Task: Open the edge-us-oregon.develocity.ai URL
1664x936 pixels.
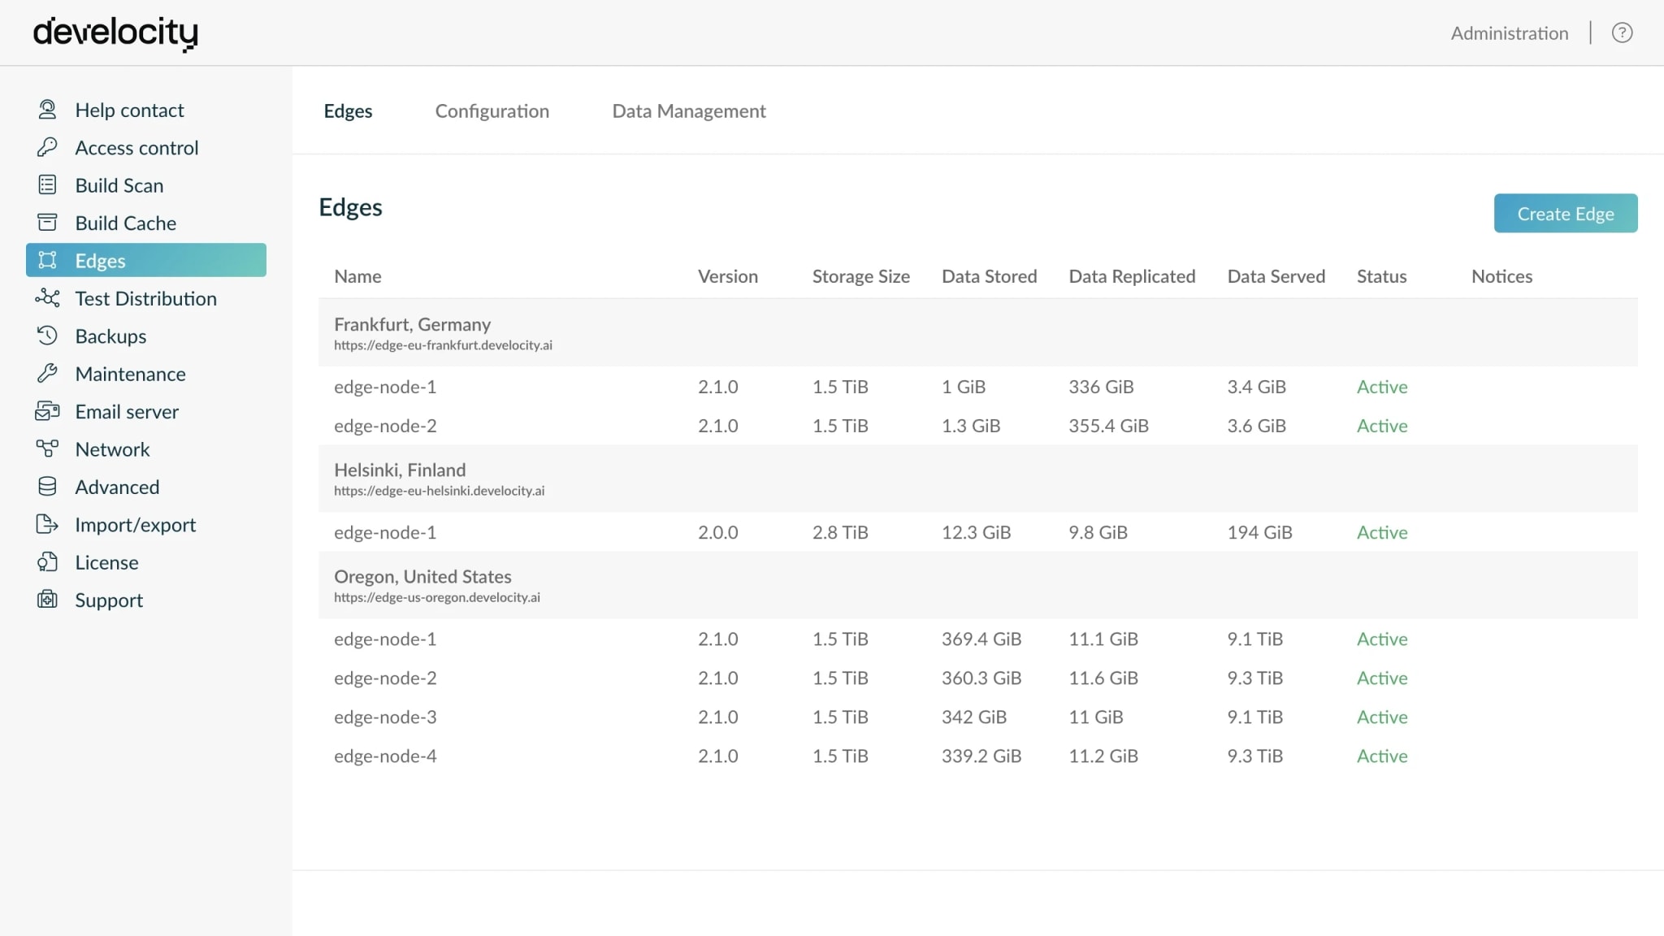Action: point(437,597)
